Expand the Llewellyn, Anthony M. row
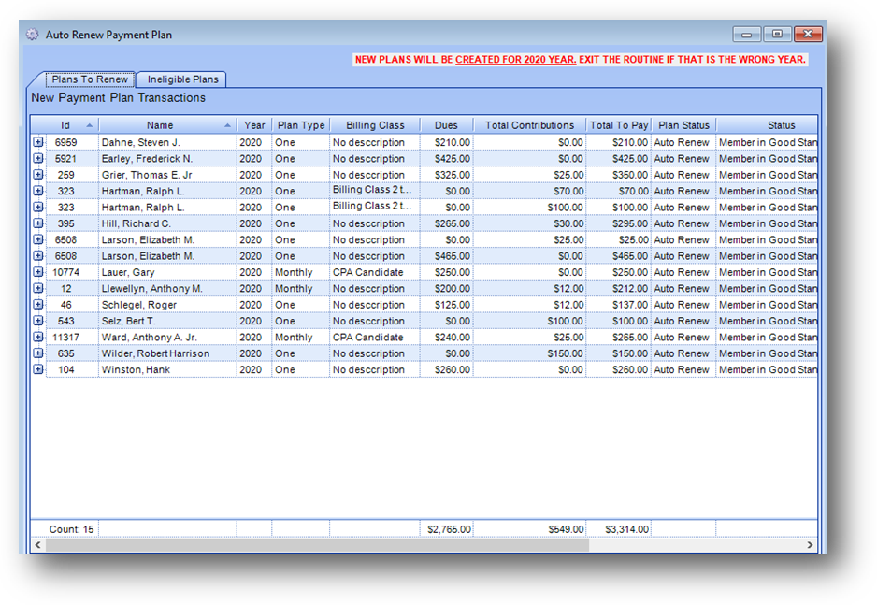877x605 pixels. pyautogui.click(x=38, y=288)
